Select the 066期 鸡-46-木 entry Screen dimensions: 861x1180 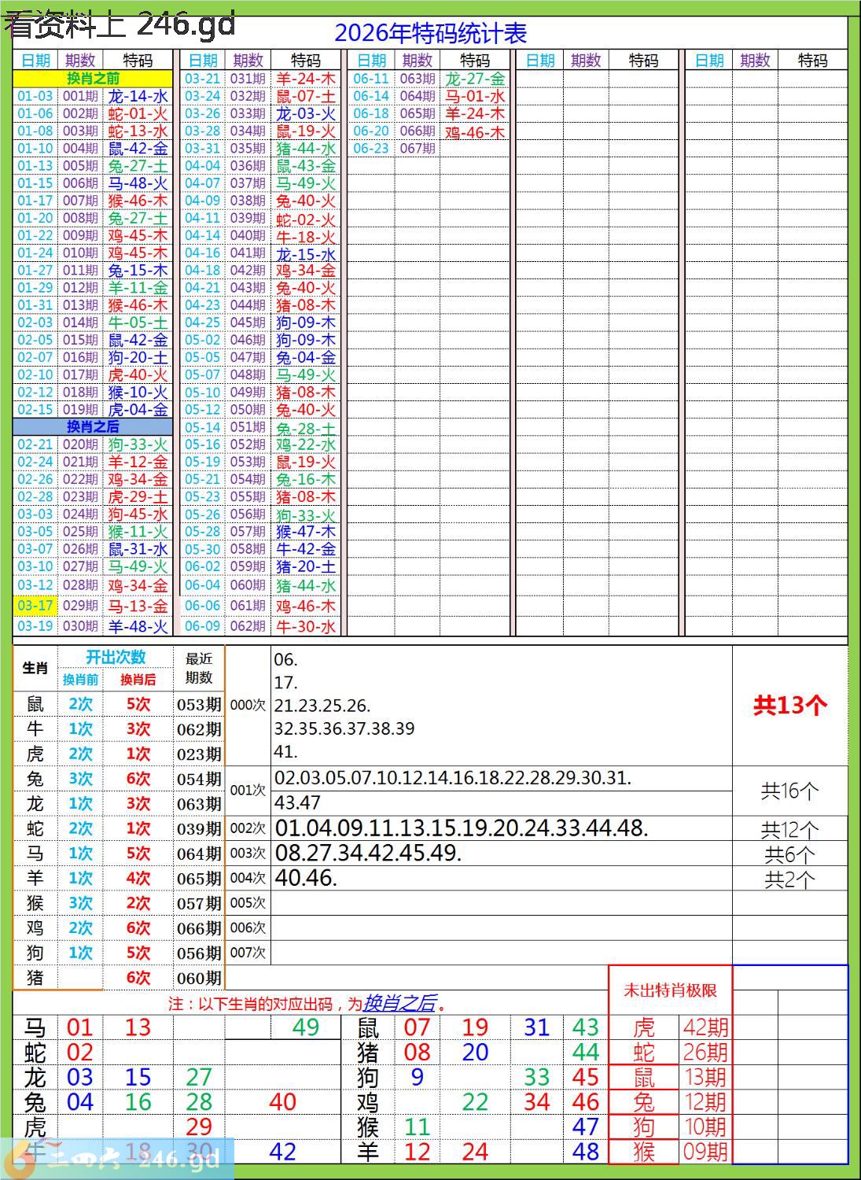click(430, 131)
